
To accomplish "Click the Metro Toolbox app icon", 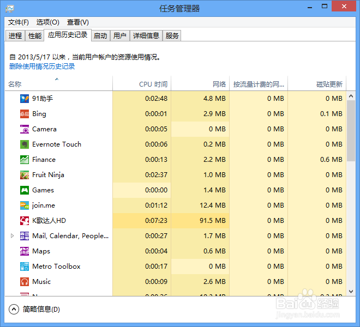I will (25, 267).
